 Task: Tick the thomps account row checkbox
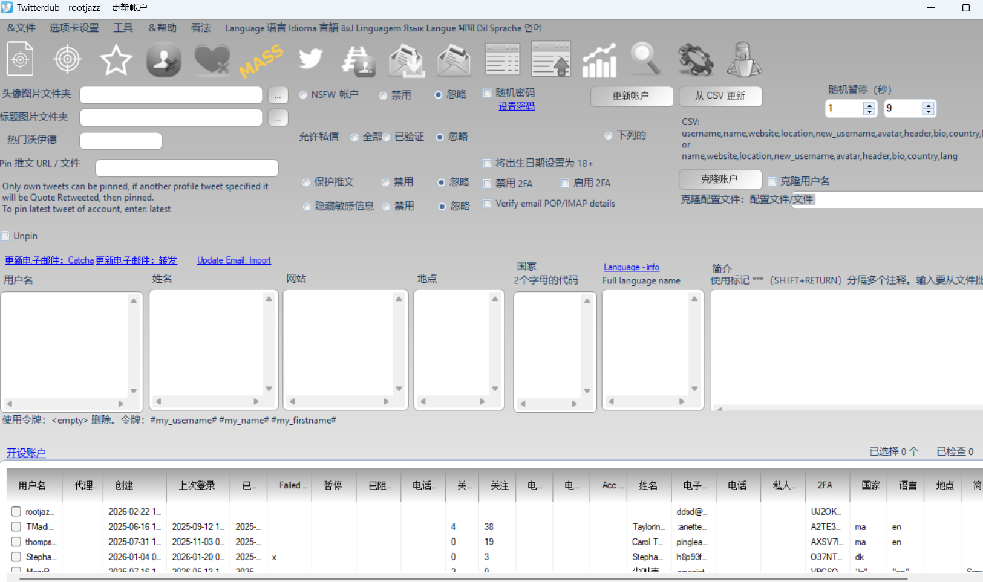pyautogui.click(x=16, y=542)
